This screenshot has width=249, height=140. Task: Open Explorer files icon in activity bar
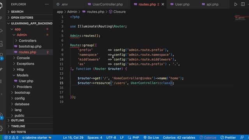(1, 5)
